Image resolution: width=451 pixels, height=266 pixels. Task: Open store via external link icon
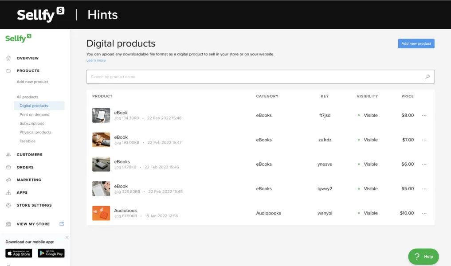(x=62, y=224)
